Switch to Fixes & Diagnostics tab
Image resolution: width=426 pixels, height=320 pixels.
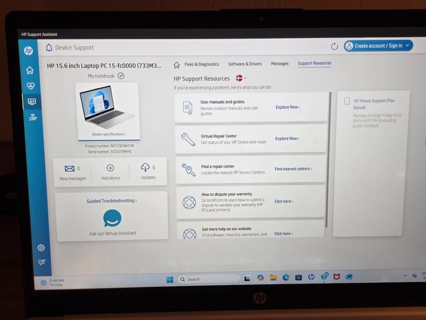pyautogui.click(x=201, y=64)
